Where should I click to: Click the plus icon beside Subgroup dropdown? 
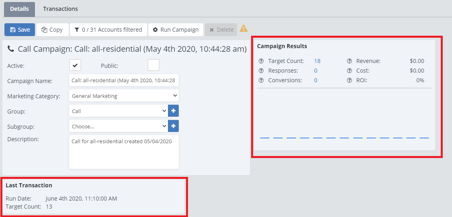coord(173,126)
